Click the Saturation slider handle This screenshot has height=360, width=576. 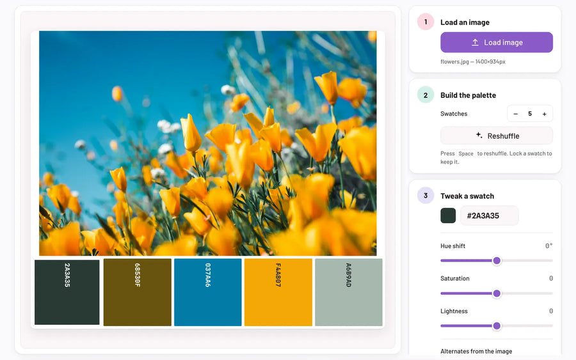497,293
